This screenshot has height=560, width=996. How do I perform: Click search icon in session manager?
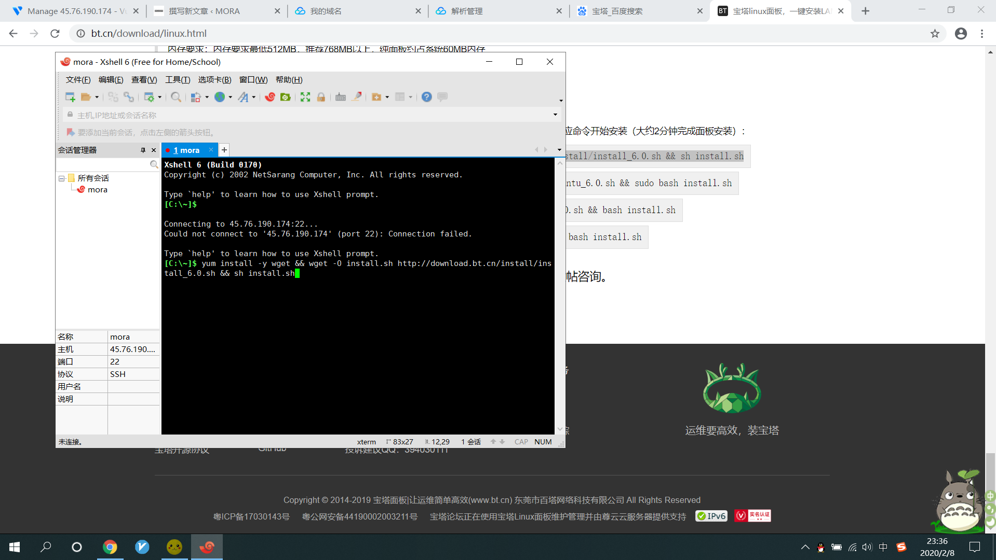154,164
